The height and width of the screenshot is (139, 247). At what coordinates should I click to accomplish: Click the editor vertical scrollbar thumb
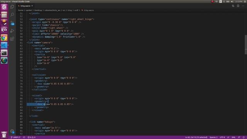246,45
